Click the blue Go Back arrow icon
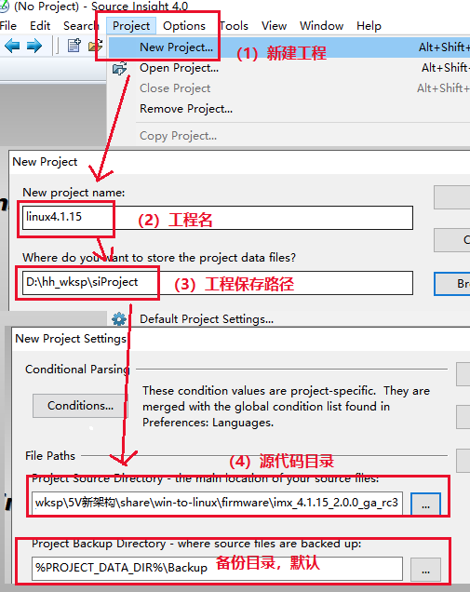The image size is (470, 592). point(12,46)
